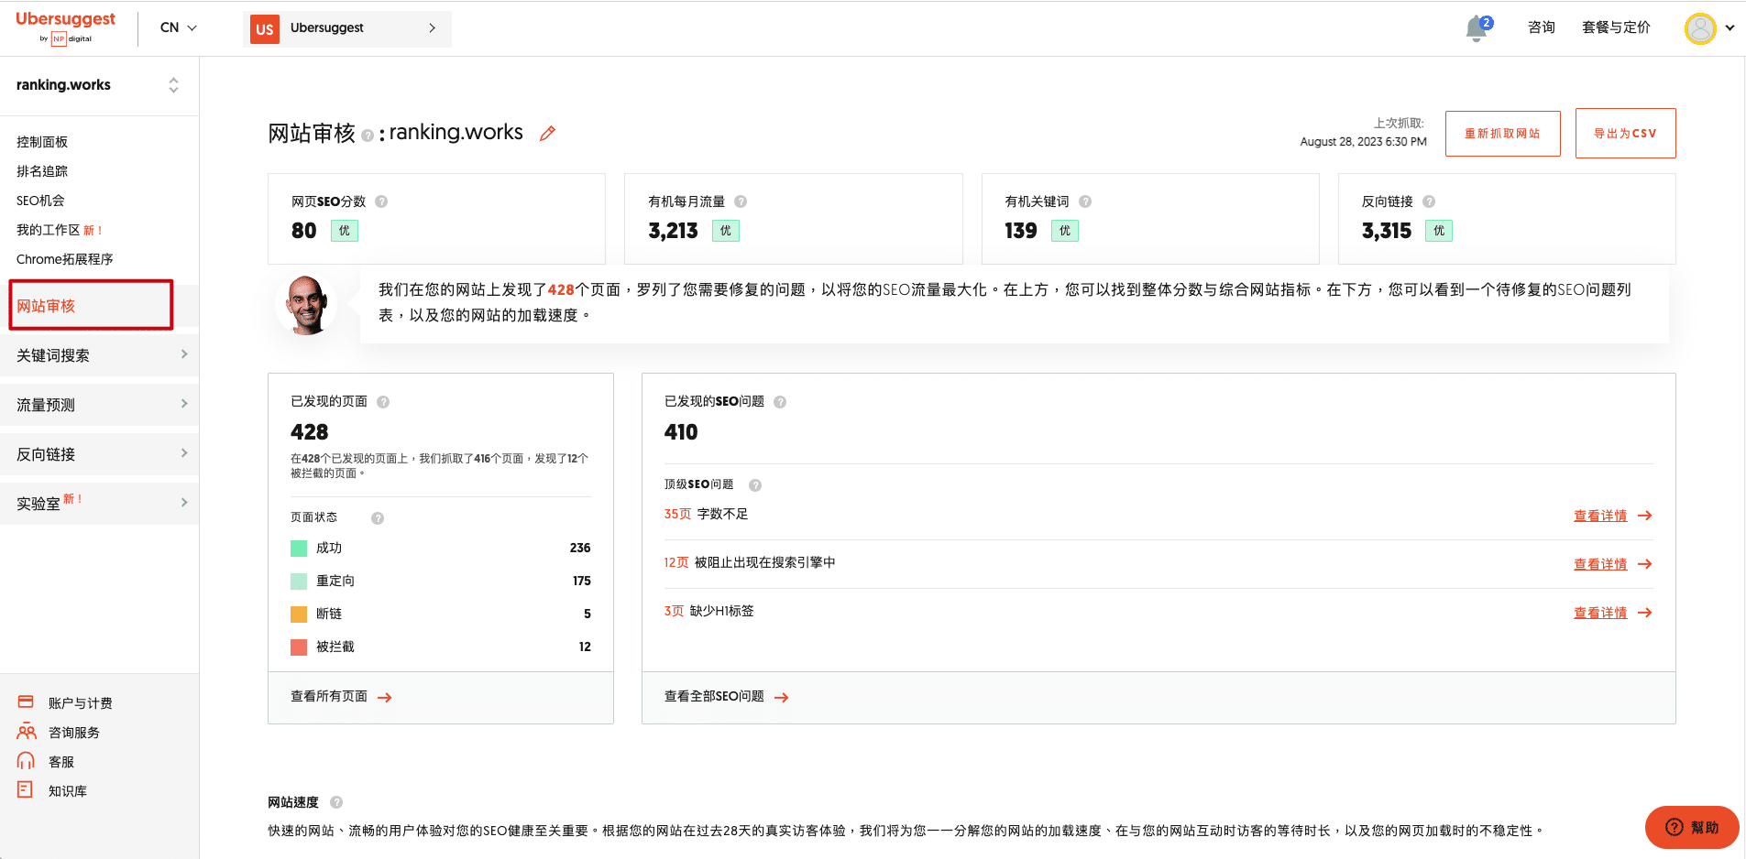1746x859 pixels.
Task: Open 控制面板 in the sidebar
Action: [42, 142]
